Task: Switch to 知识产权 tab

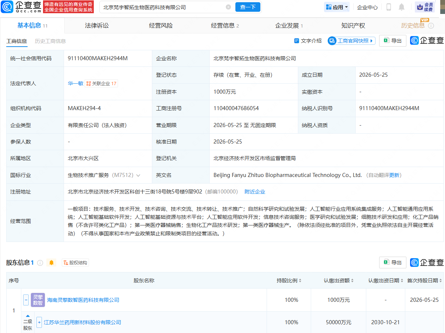Action: point(353,25)
